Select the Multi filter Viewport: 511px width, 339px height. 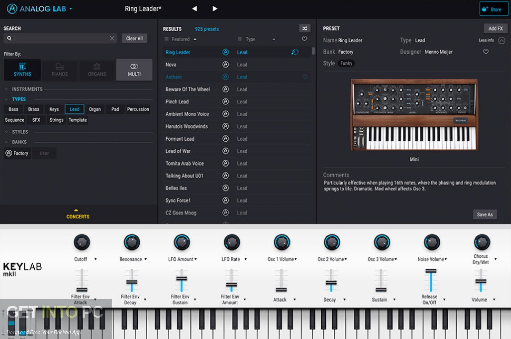click(x=134, y=70)
